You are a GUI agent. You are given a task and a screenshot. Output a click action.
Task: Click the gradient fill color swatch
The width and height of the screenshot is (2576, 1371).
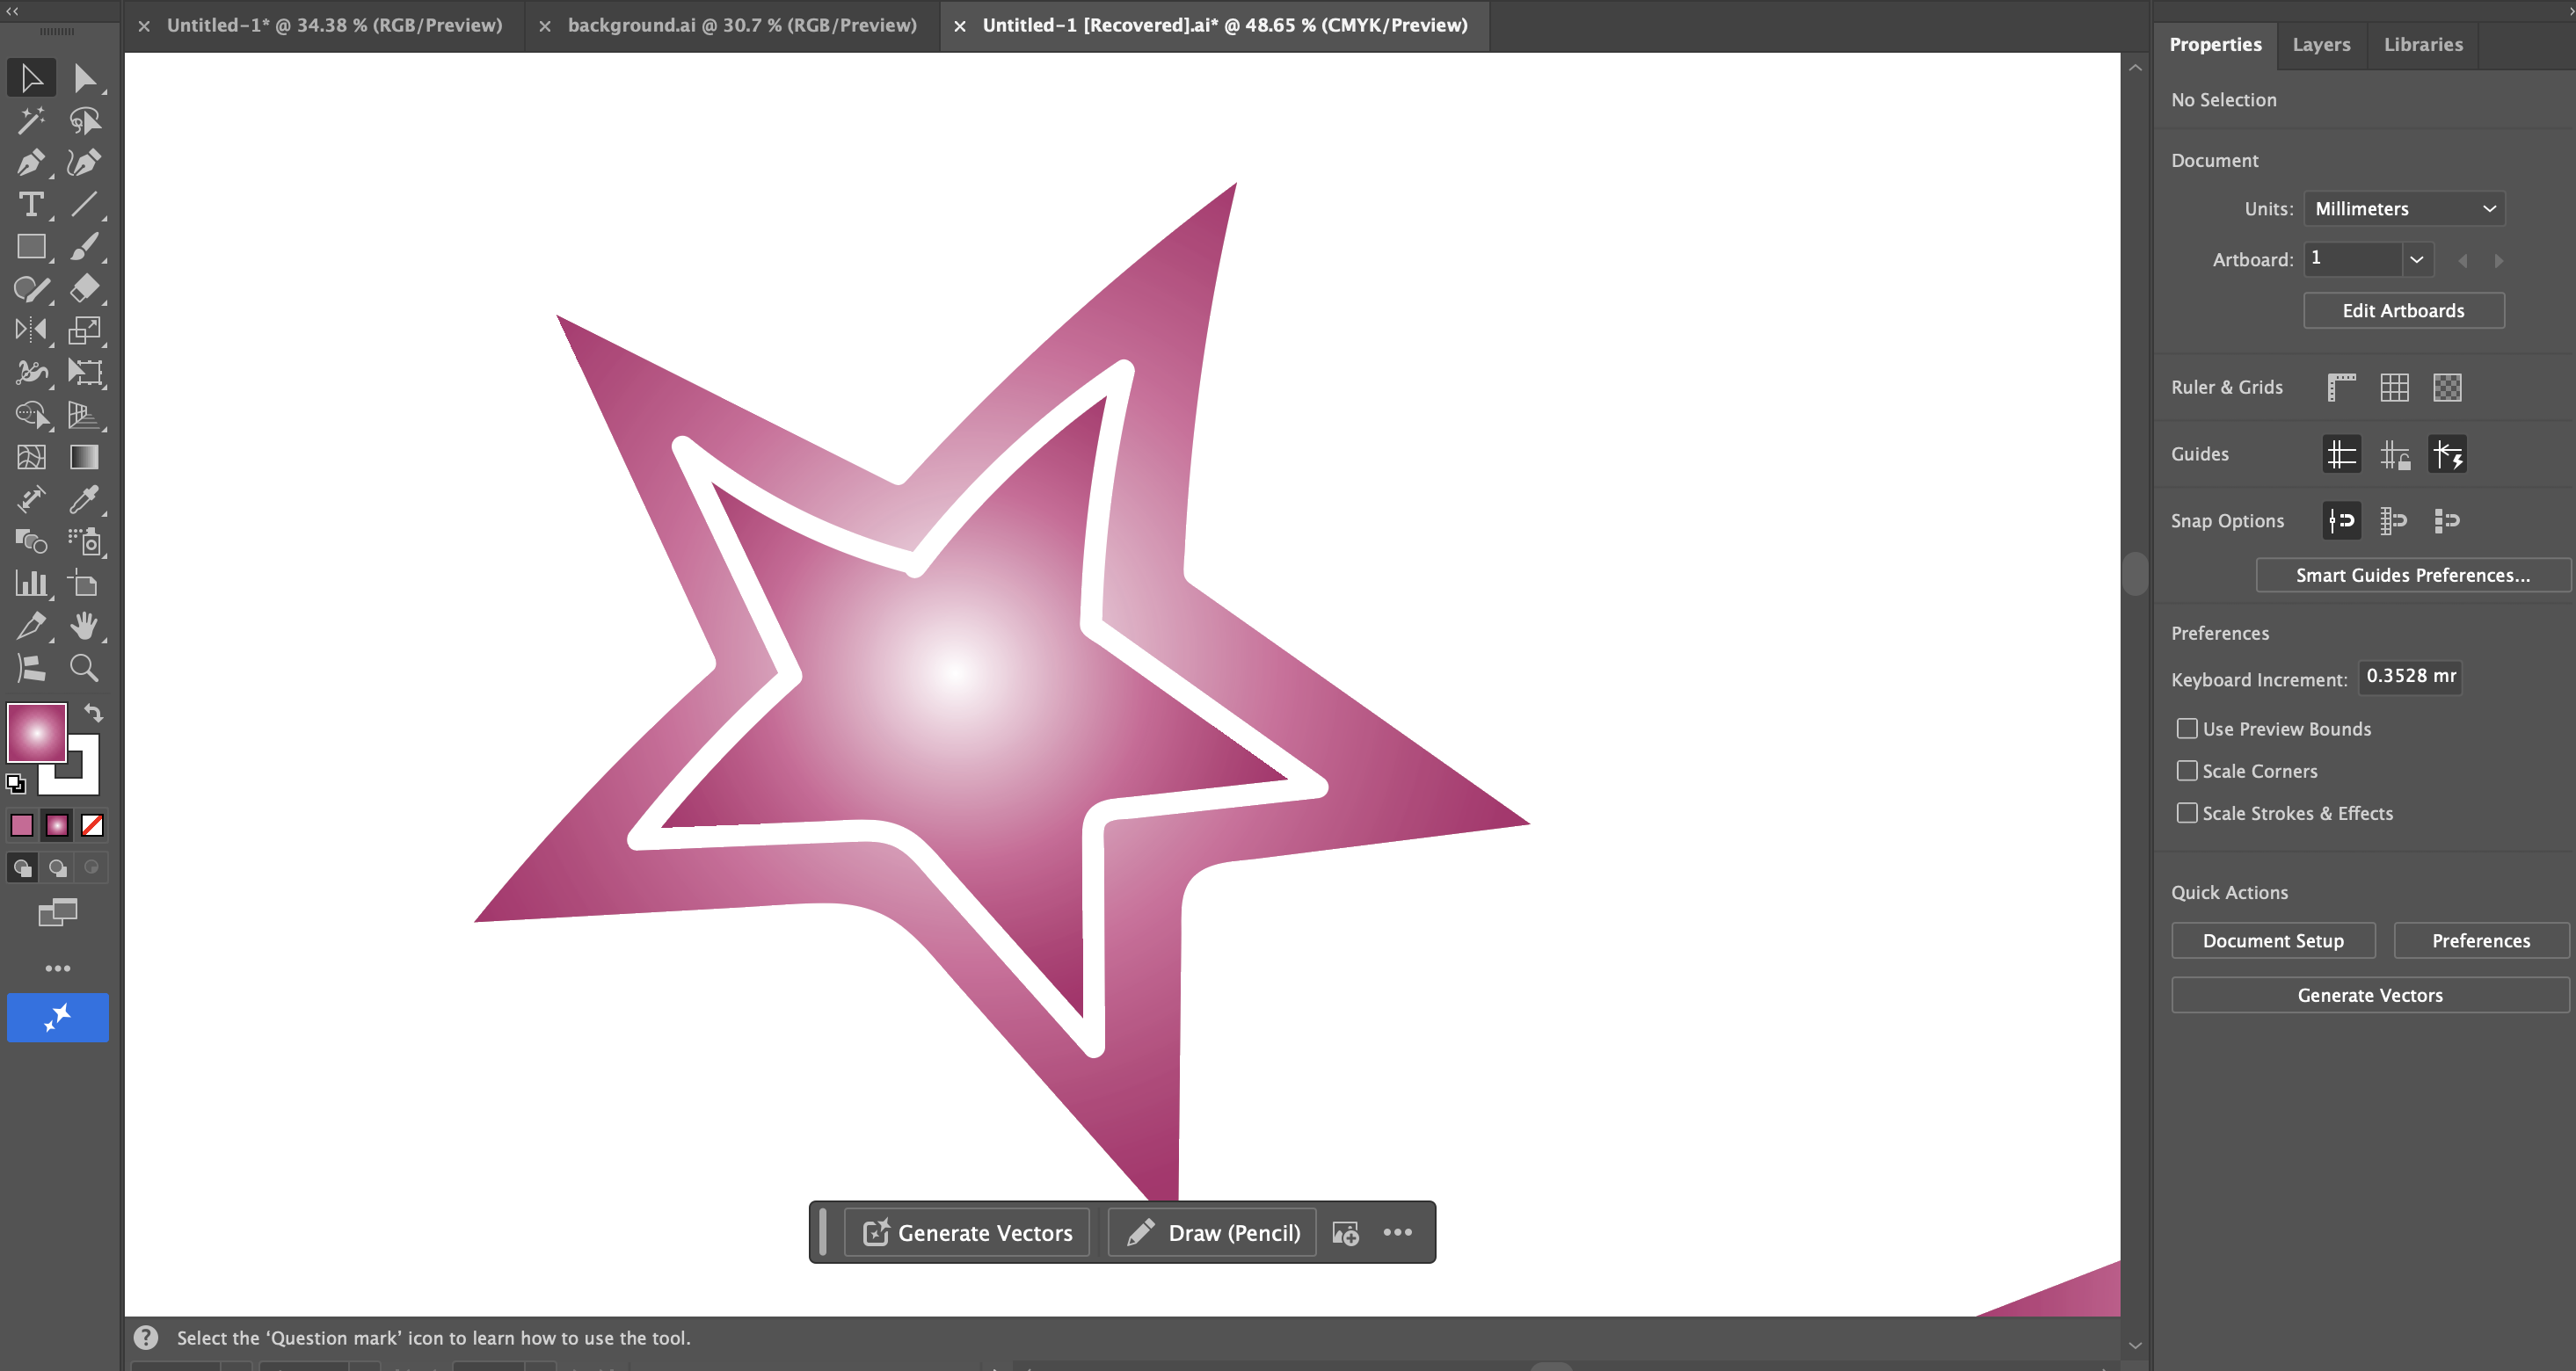[36, 732]
